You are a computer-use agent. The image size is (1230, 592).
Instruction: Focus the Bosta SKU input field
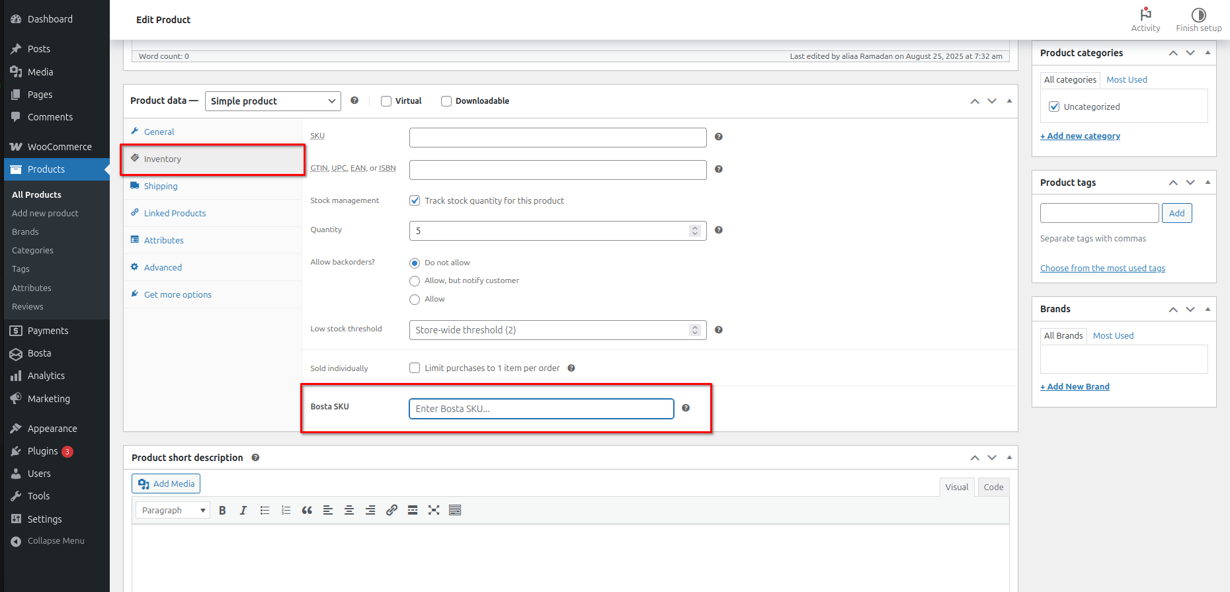pos(542,409)
